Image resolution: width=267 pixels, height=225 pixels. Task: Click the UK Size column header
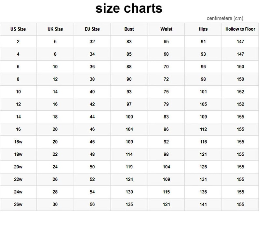point(55,29)
